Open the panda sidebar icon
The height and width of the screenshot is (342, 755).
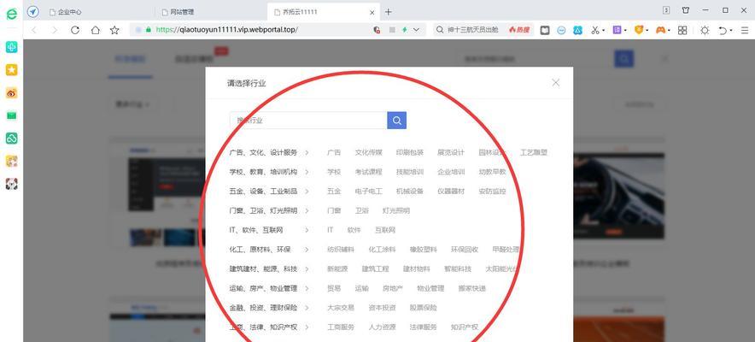pyautogui.click(x=12, y=184)
